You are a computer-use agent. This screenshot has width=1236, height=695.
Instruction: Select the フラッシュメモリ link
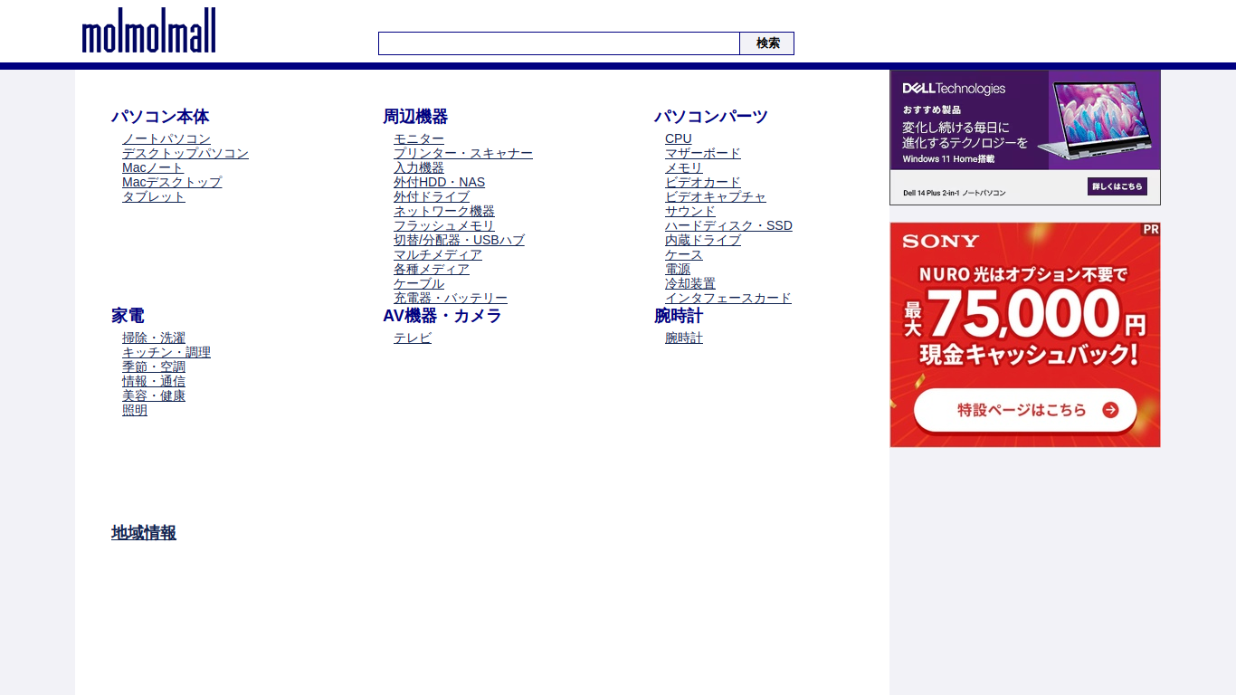444,225
